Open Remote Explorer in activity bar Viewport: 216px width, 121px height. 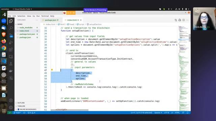pyautogui.click(x=11, y=57)
